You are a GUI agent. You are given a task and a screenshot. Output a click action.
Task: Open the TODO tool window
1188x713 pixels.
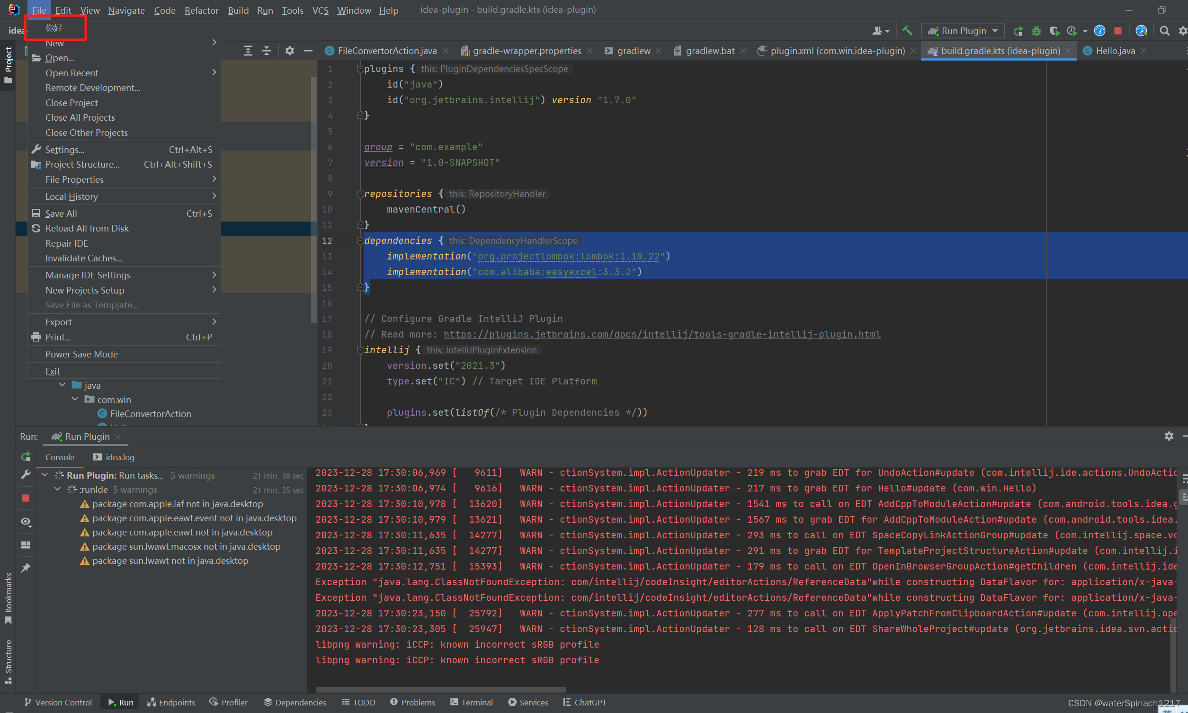tap(358, 703)
